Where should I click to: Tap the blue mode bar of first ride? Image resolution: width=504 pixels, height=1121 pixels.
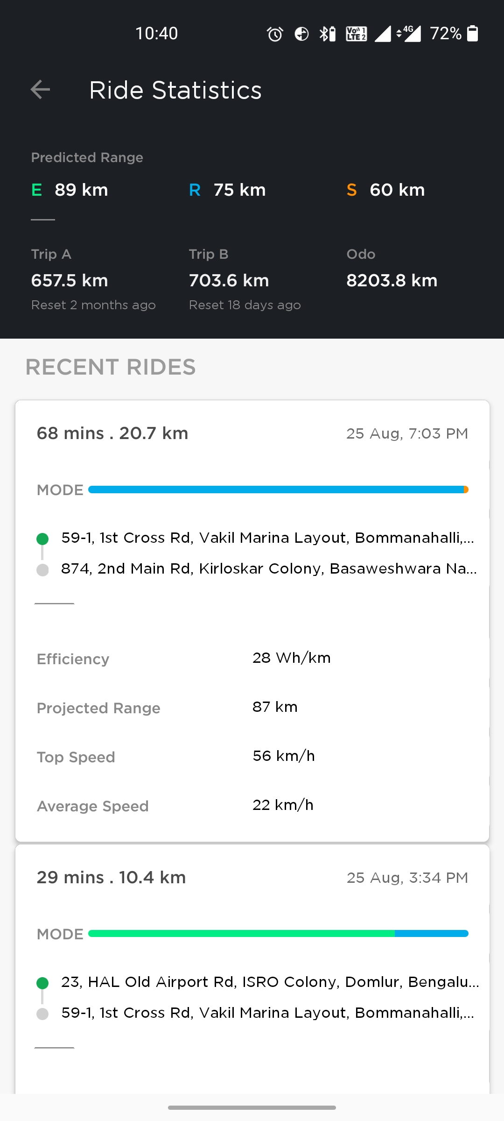point(276,490)
